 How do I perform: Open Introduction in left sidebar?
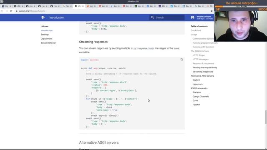(x=46, y=30)
